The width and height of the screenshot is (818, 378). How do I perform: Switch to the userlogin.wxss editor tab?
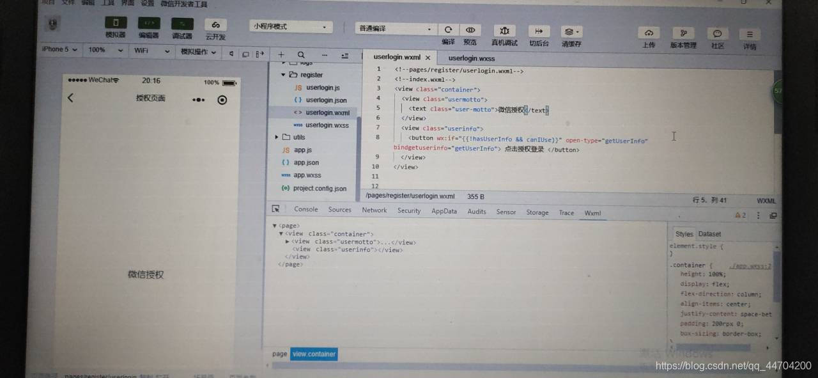coord(472,58)
